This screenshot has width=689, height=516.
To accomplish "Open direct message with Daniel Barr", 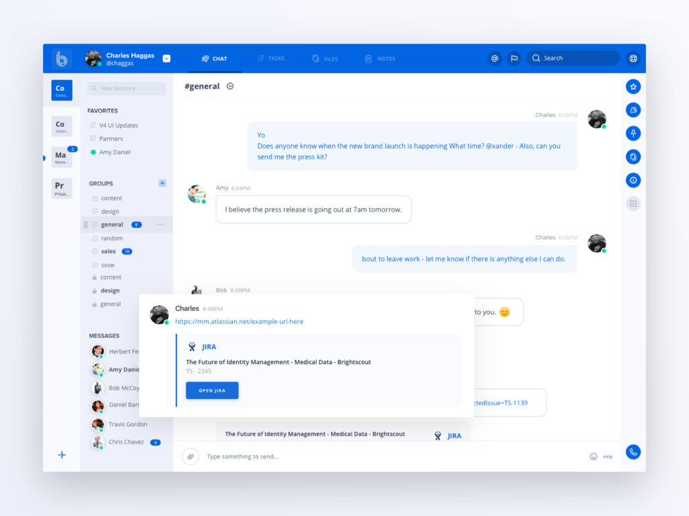I will tap(115, 405).
